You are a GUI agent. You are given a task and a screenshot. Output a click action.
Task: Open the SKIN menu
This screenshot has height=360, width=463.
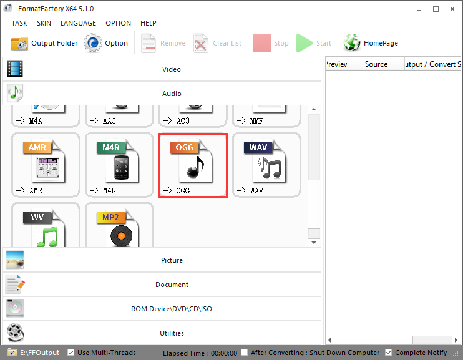(44, 23)
